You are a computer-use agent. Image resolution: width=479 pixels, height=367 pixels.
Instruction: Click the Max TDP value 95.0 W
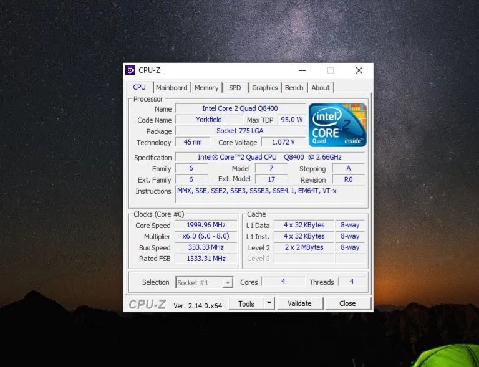291,120
